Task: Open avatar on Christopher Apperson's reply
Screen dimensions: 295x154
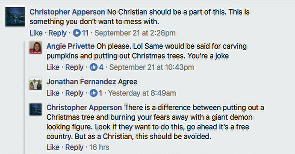Action: click(35, 109)
